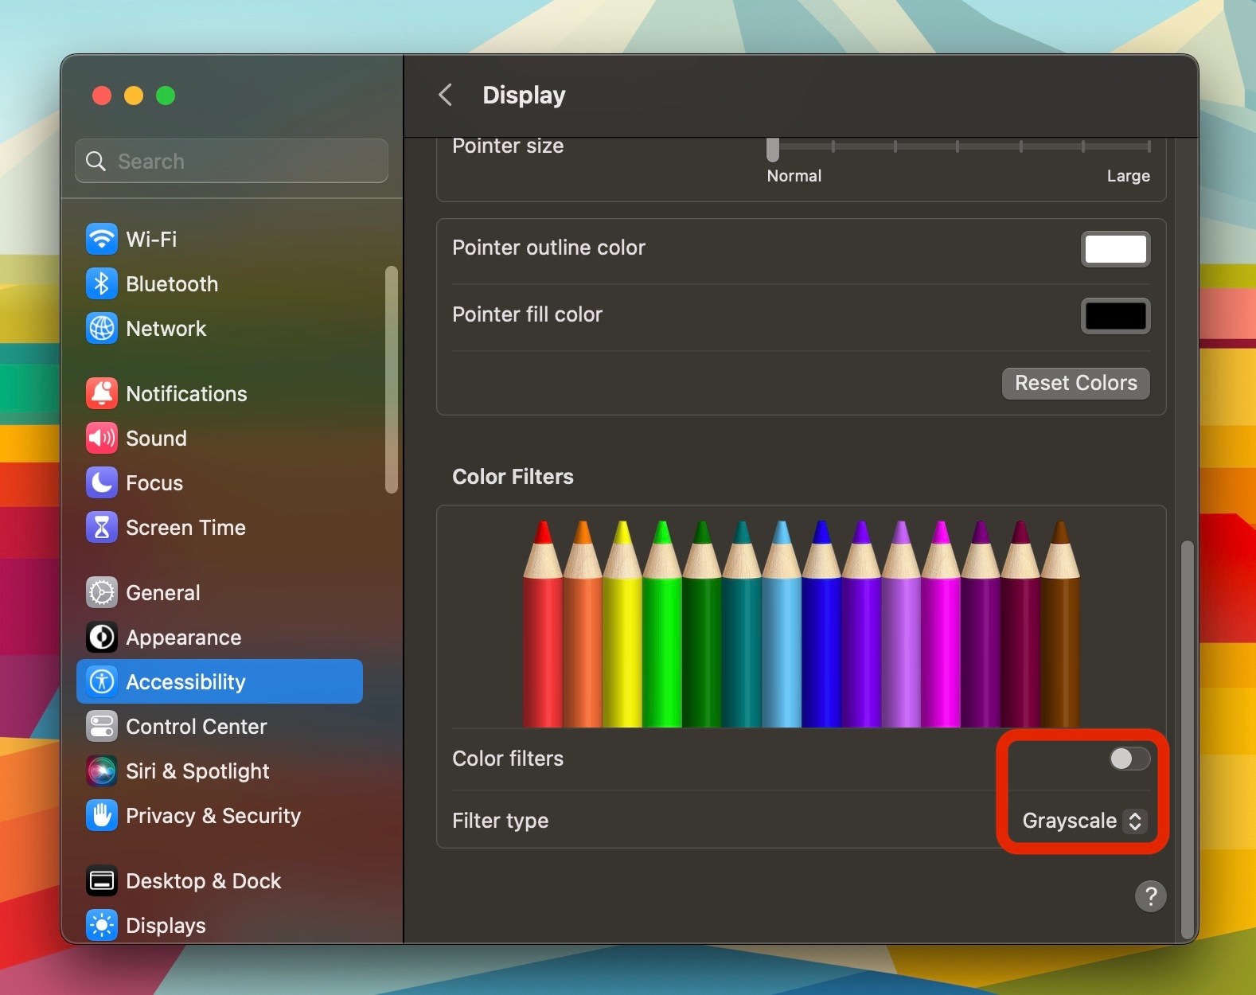Click the Display pane scrollbar thumb
Screen dimensions: 1256x995
coord(1187,739)
